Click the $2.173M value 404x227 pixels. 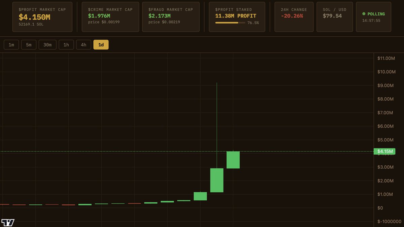160,16
